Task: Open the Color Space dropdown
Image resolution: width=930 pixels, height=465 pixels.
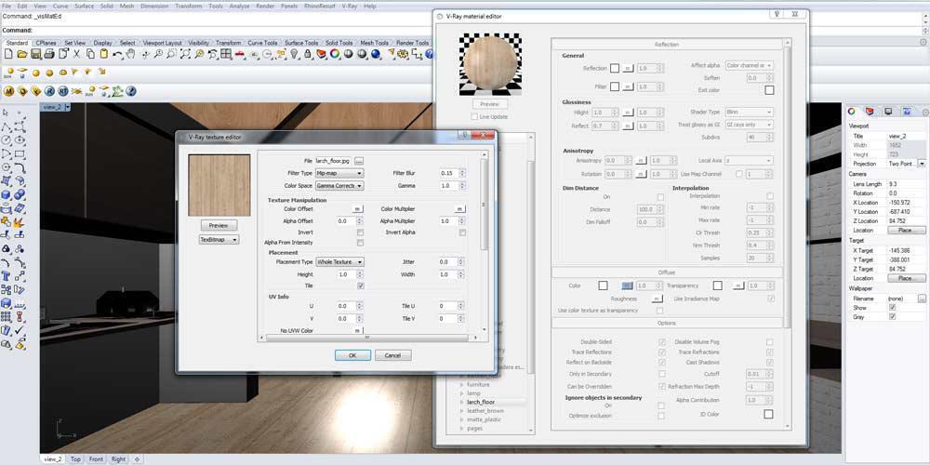Action: tap(339, 186)
